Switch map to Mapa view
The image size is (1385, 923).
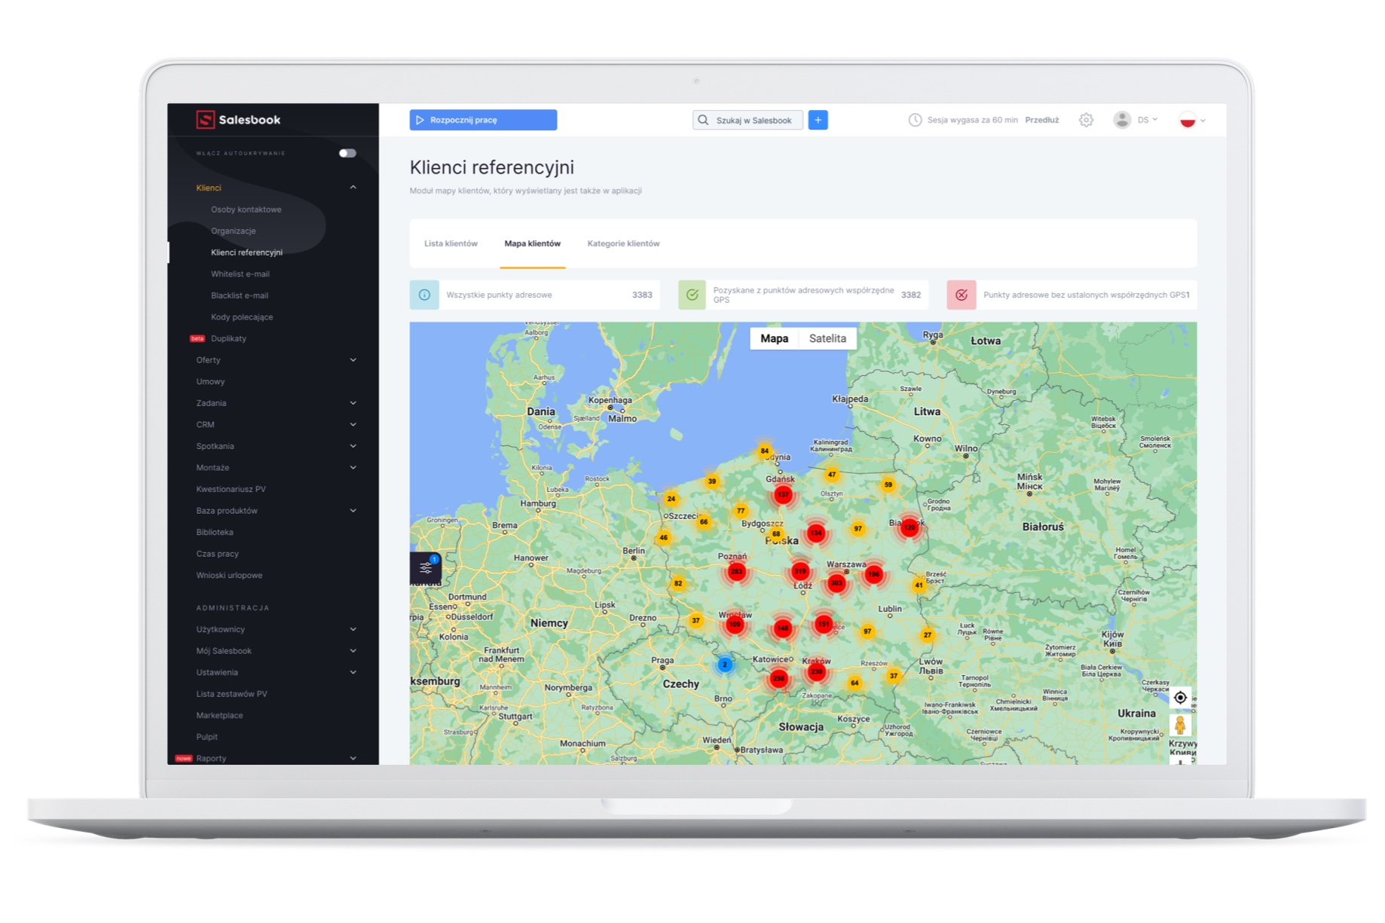[x=774, y=338]
